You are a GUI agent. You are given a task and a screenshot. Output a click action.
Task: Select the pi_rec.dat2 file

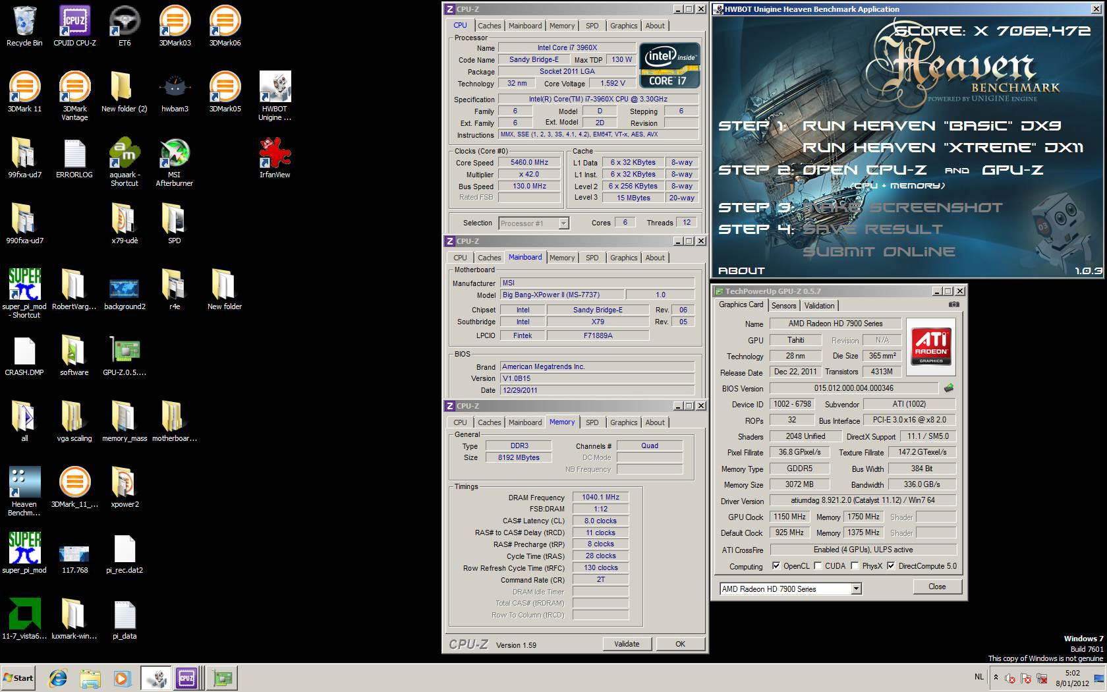pyautogui.click(x=125, y=554)
